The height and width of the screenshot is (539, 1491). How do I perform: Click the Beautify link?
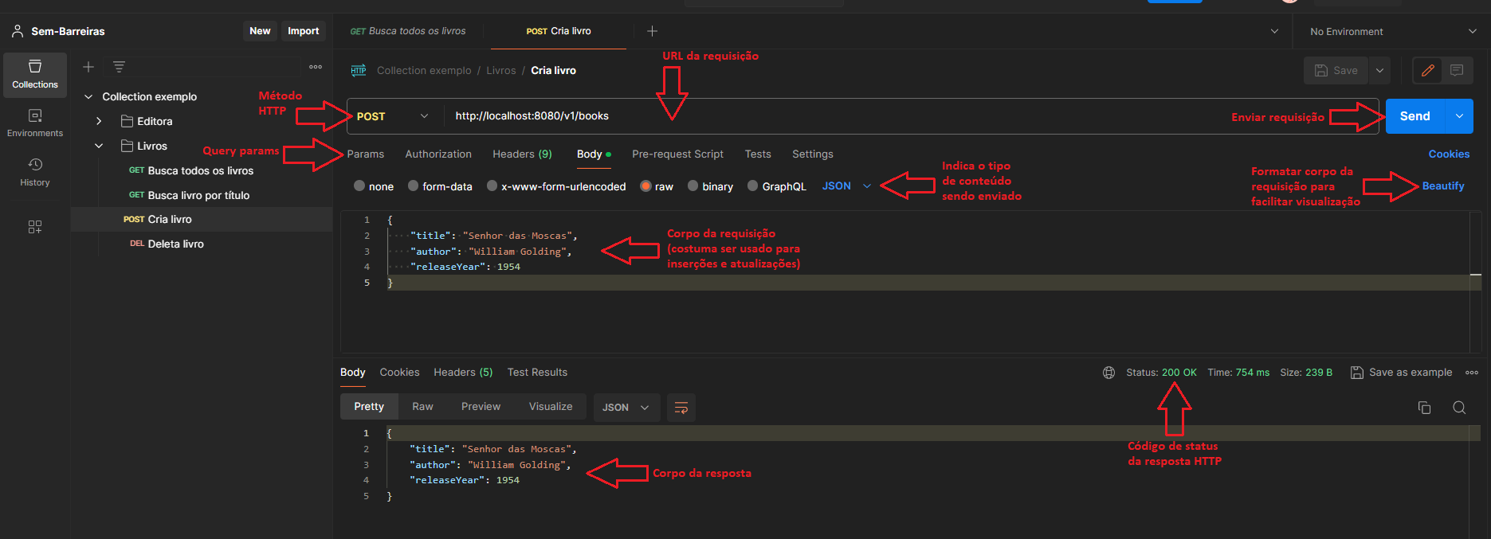click(x=1442, y=186)
